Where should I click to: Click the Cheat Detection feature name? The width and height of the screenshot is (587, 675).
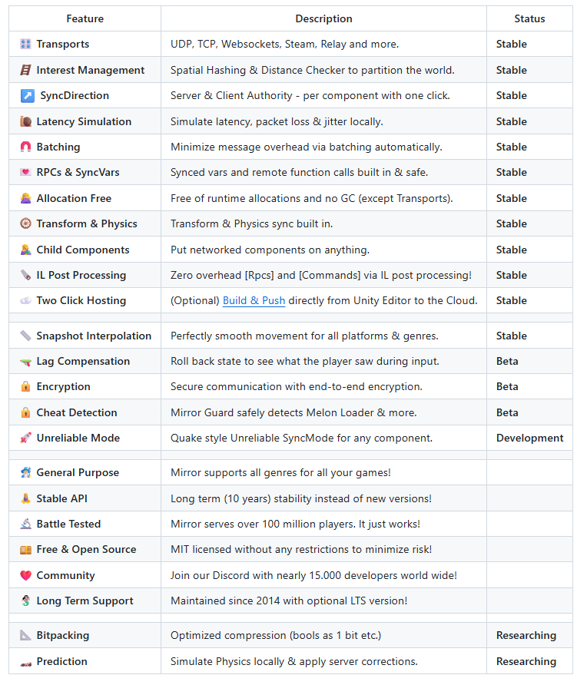click(77, 412)
